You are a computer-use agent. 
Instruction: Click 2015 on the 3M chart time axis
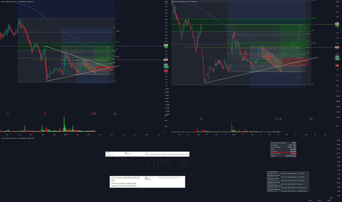(310, 200)
